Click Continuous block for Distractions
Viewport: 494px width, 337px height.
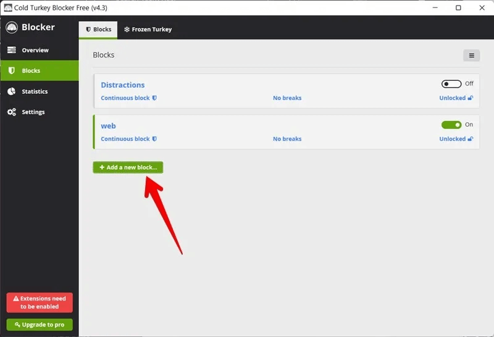[x=128, y=98]
